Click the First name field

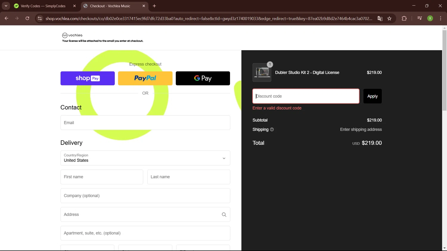tap(102, 177)
